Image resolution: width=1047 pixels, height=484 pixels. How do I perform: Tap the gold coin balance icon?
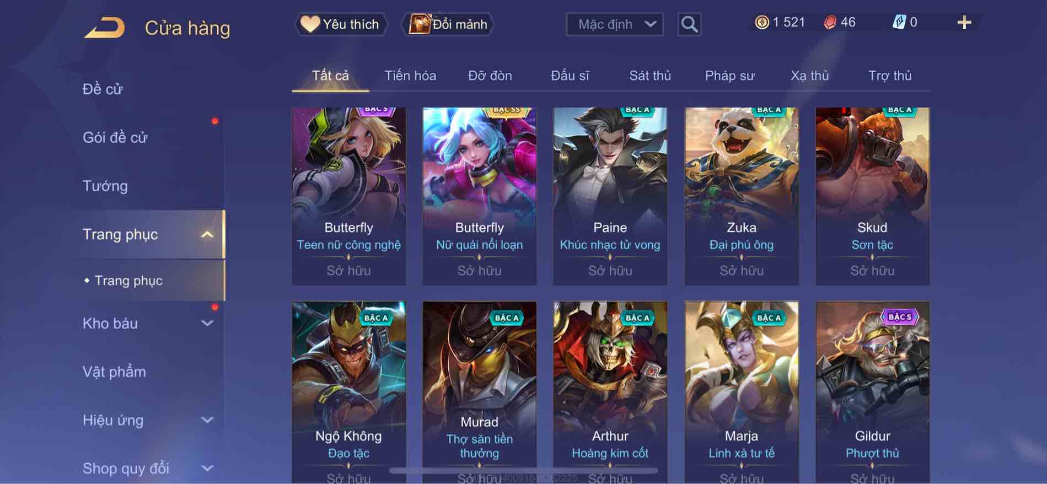click(761, 23)
